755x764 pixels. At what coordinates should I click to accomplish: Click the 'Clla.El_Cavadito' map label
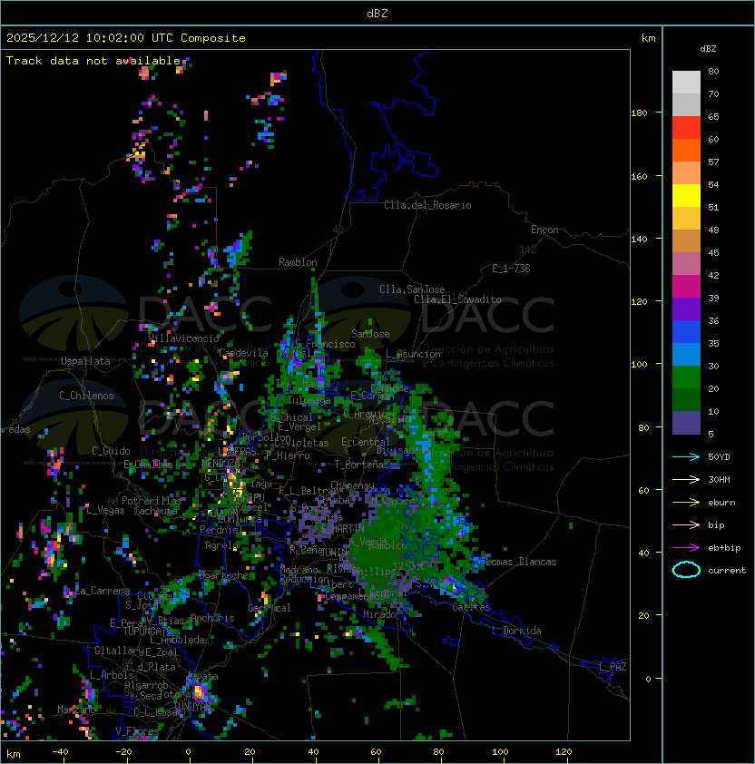(x=457, y=299)
